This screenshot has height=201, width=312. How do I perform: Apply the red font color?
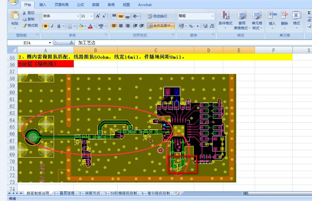pos(90,26)
